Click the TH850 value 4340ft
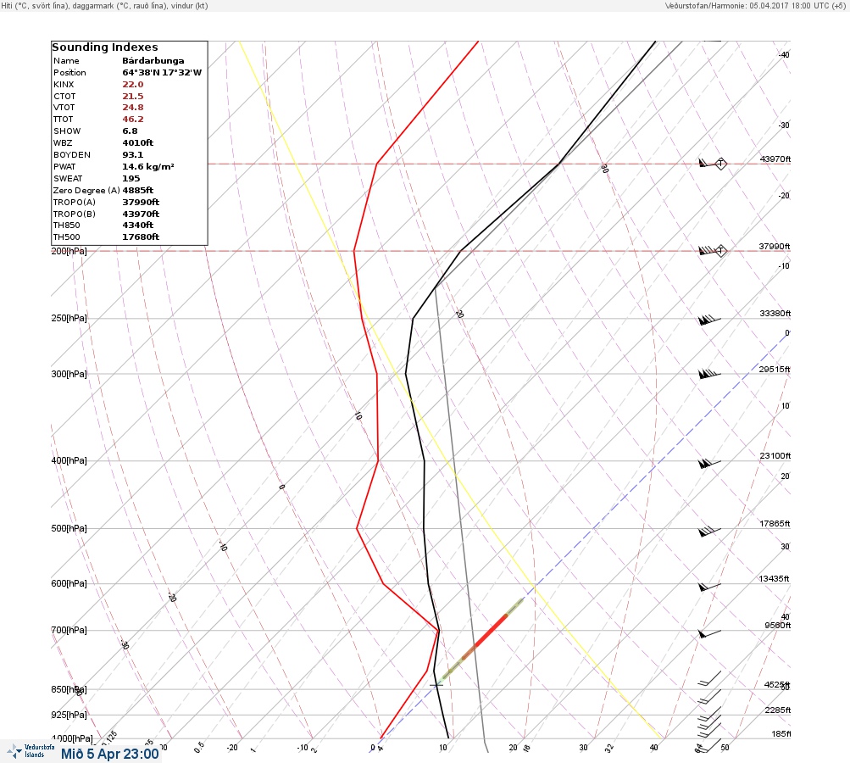Screen dimensions: 850x763 coord(137,225)
